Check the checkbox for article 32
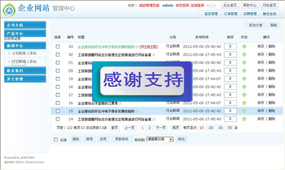The image size is (285, 170). [57, 54]
